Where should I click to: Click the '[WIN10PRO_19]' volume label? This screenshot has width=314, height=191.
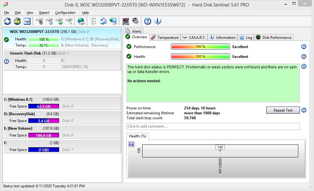coord(75,67)
